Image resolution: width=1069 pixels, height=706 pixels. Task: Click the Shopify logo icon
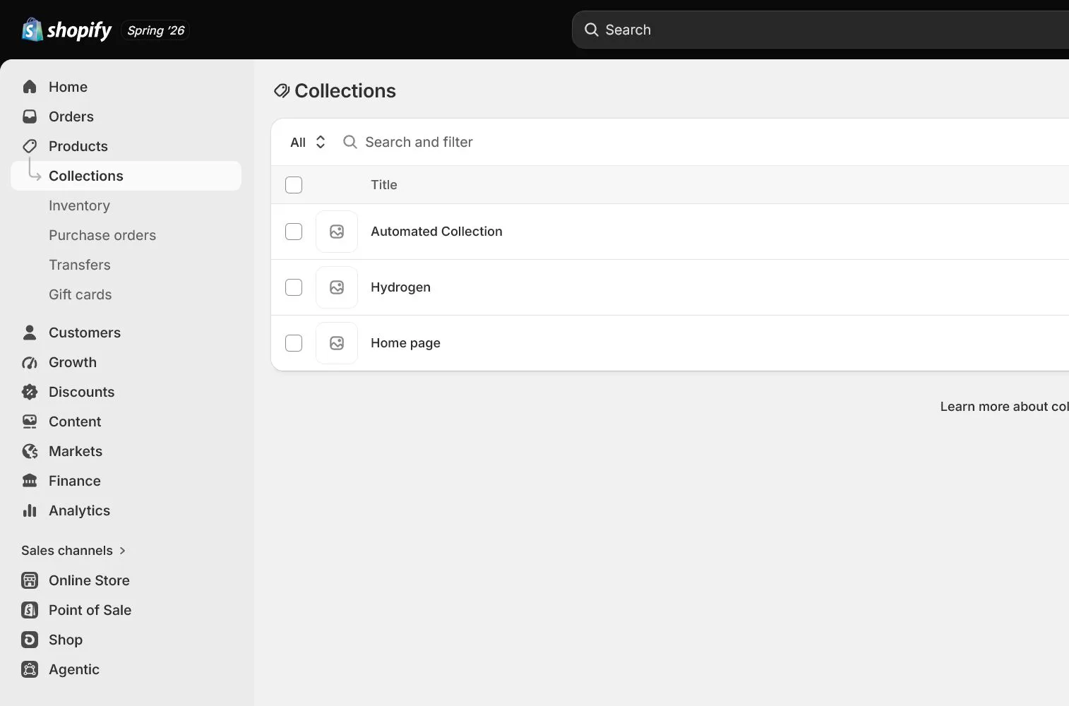pyautogui.click(x=32, y=30)
